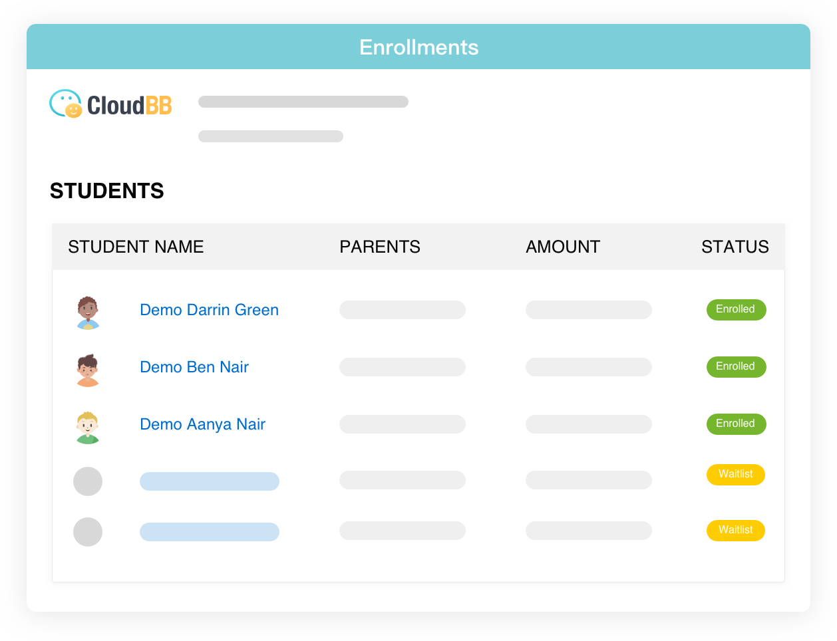Open Demo Ben Nair student link
This screenshot has width=837, height=641.
(x=194, y=367)
